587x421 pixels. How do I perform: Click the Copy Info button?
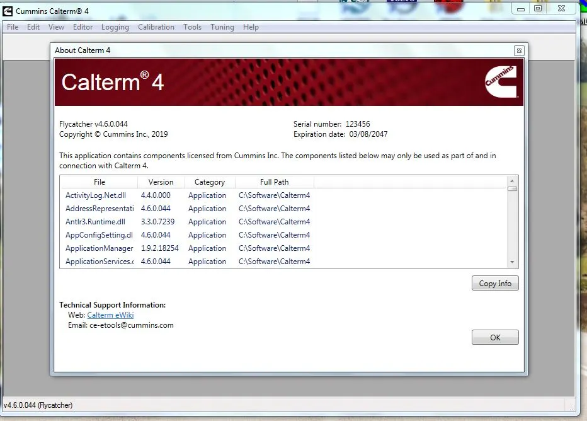click(495, 283)
